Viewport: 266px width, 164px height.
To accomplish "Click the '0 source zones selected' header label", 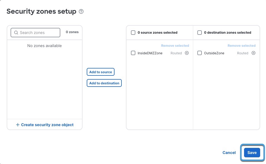I will 157,33.
